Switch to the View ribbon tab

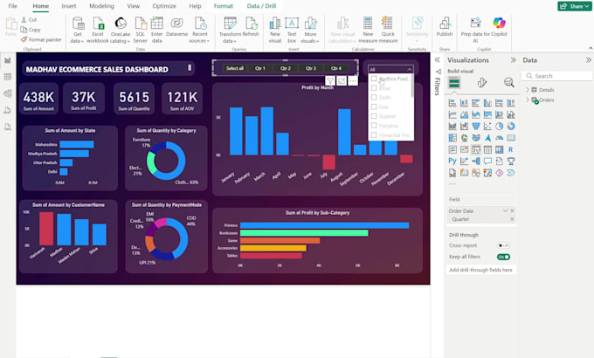(134, 6)
